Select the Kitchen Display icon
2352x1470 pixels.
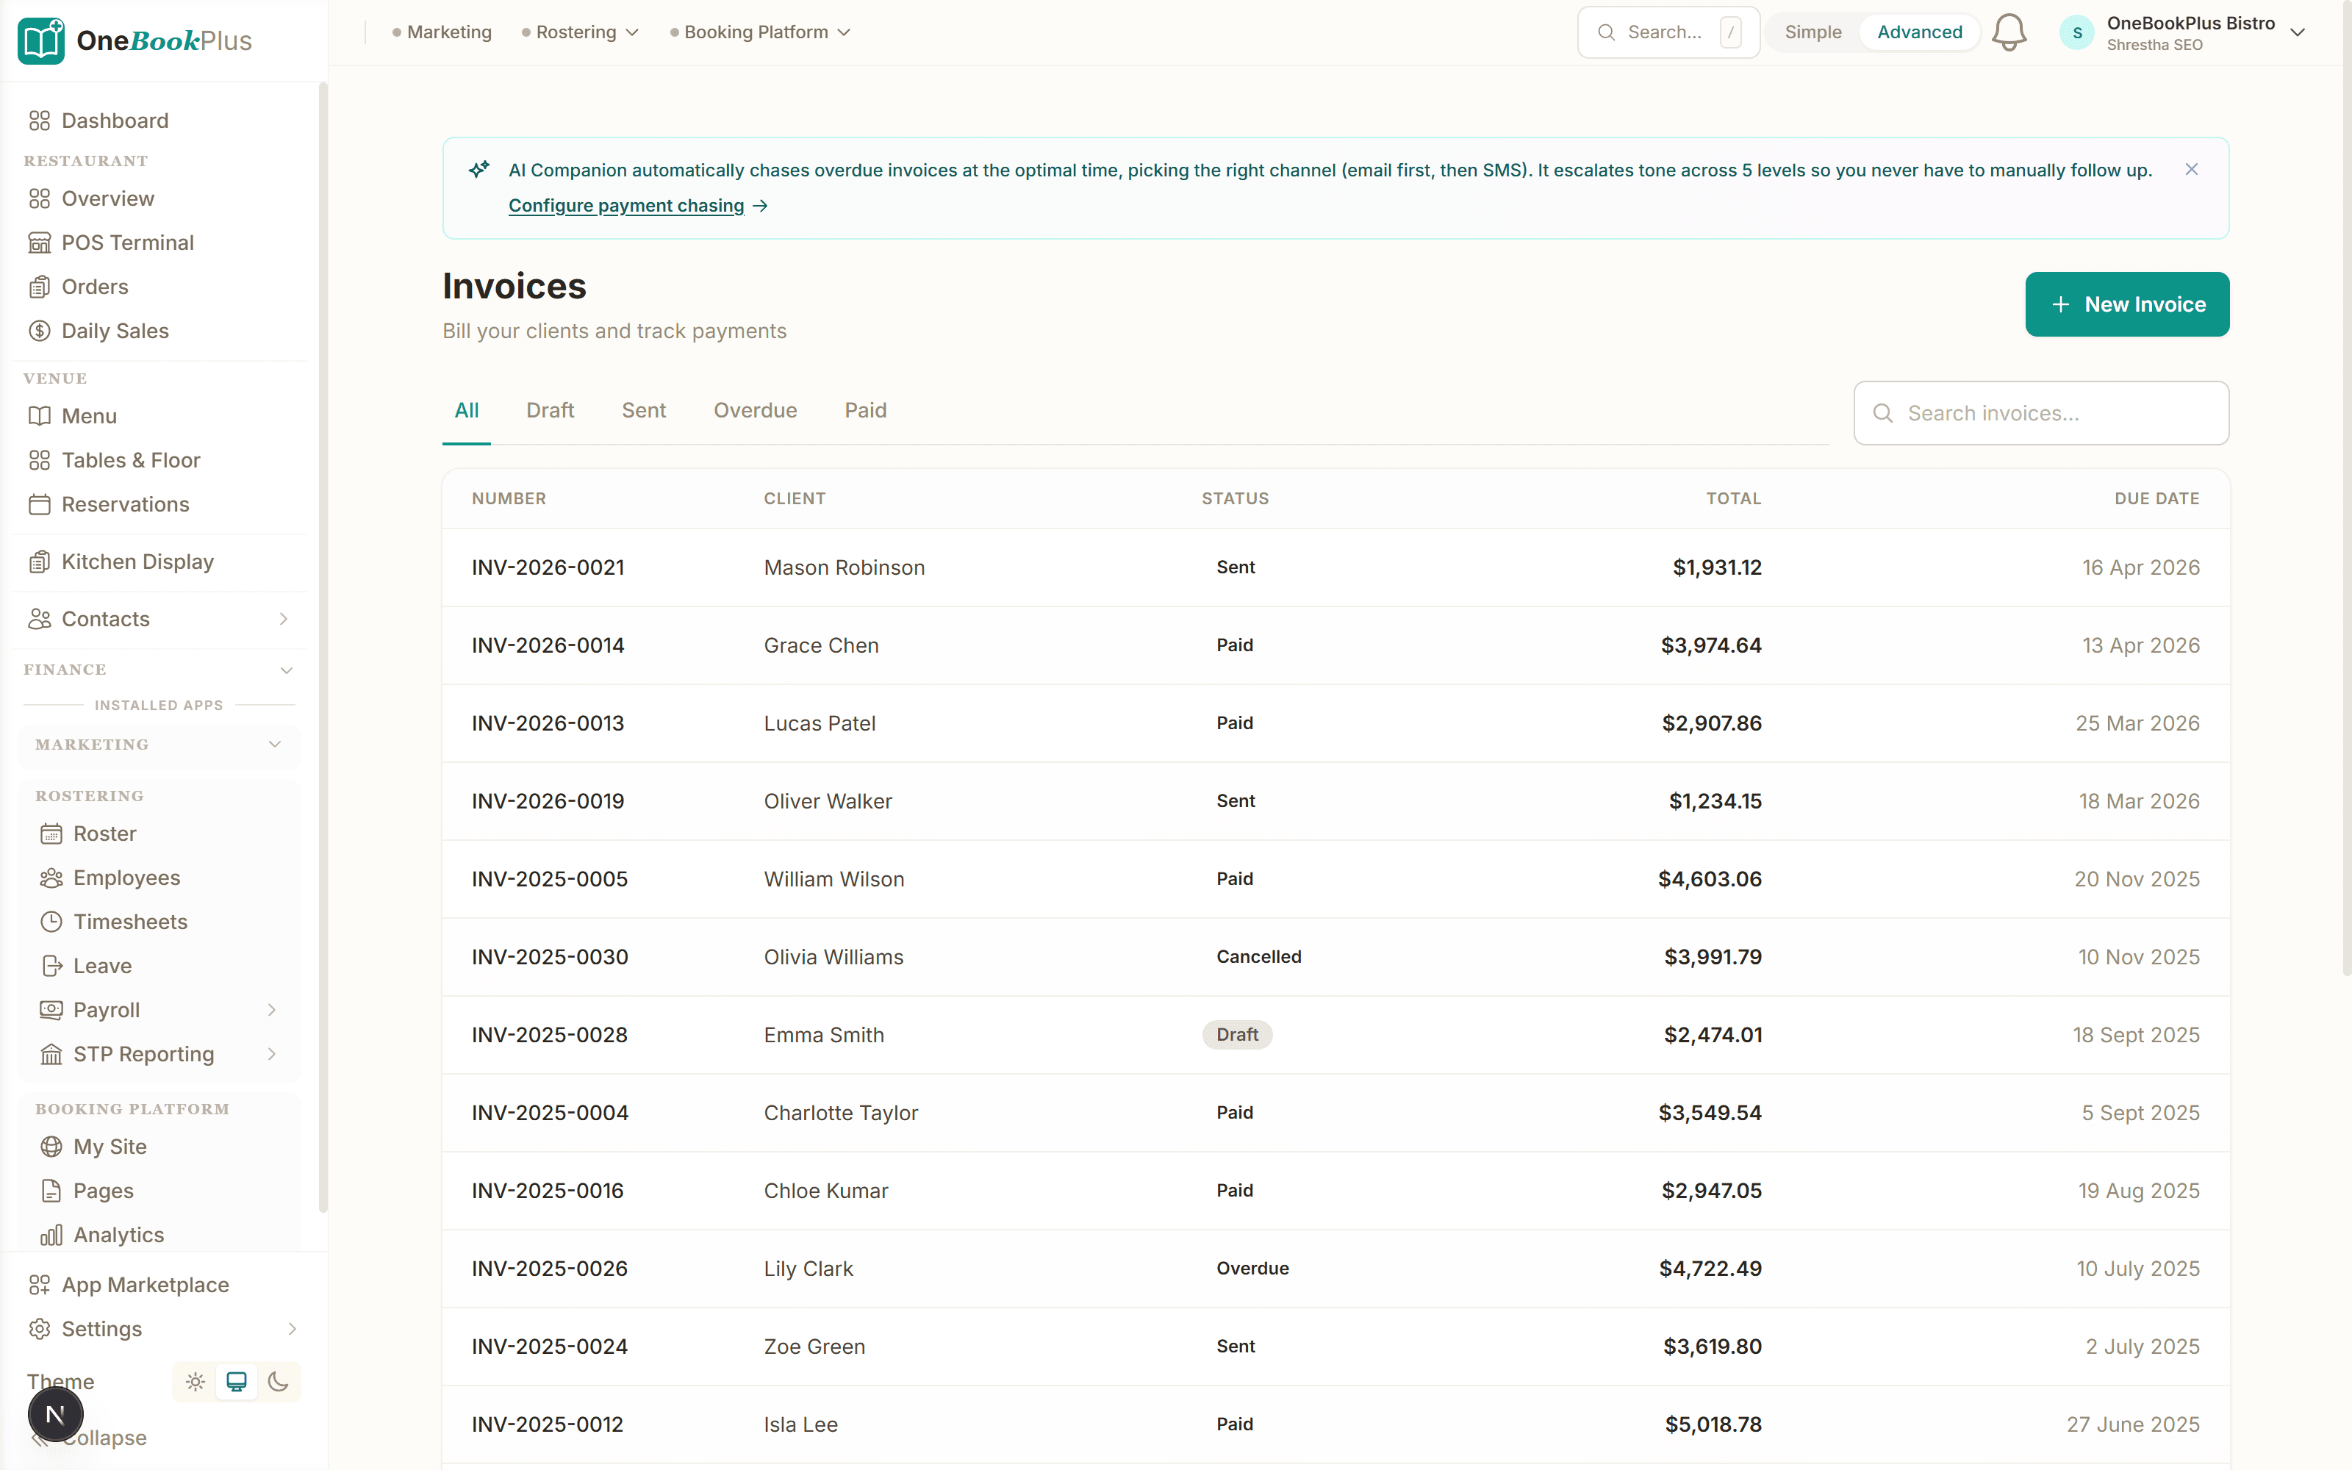click(x=40, y=562)
